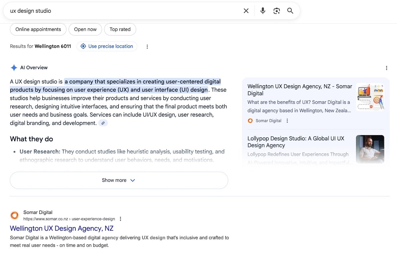Start voice search with microphone
This screenshot has height=253, width=397.
click(x=263, y=11)
